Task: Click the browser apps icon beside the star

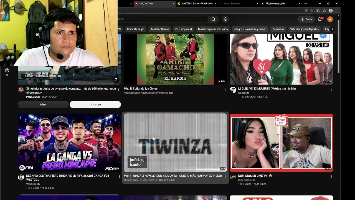Action: tap(306, 11)
